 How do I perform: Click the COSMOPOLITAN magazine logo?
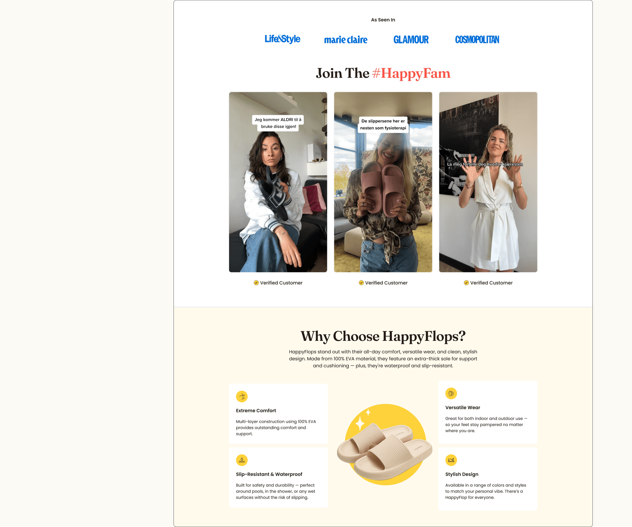click(x=477, y=40)
